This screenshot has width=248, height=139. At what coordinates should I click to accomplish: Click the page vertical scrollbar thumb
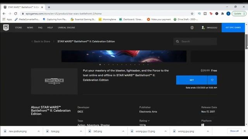[246, 42]
